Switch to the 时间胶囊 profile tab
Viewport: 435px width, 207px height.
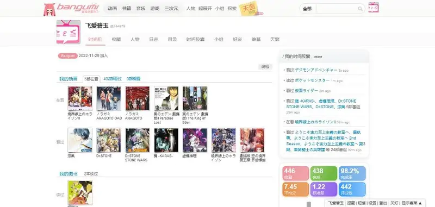(x=195, y=39)
